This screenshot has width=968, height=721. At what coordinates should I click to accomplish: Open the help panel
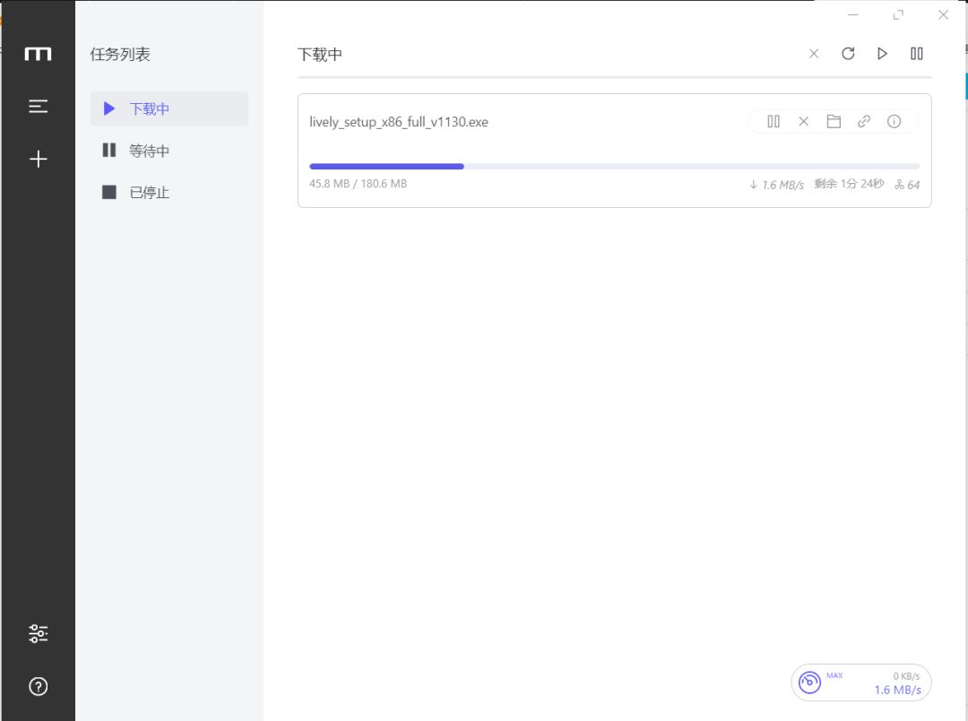point(38,686)
